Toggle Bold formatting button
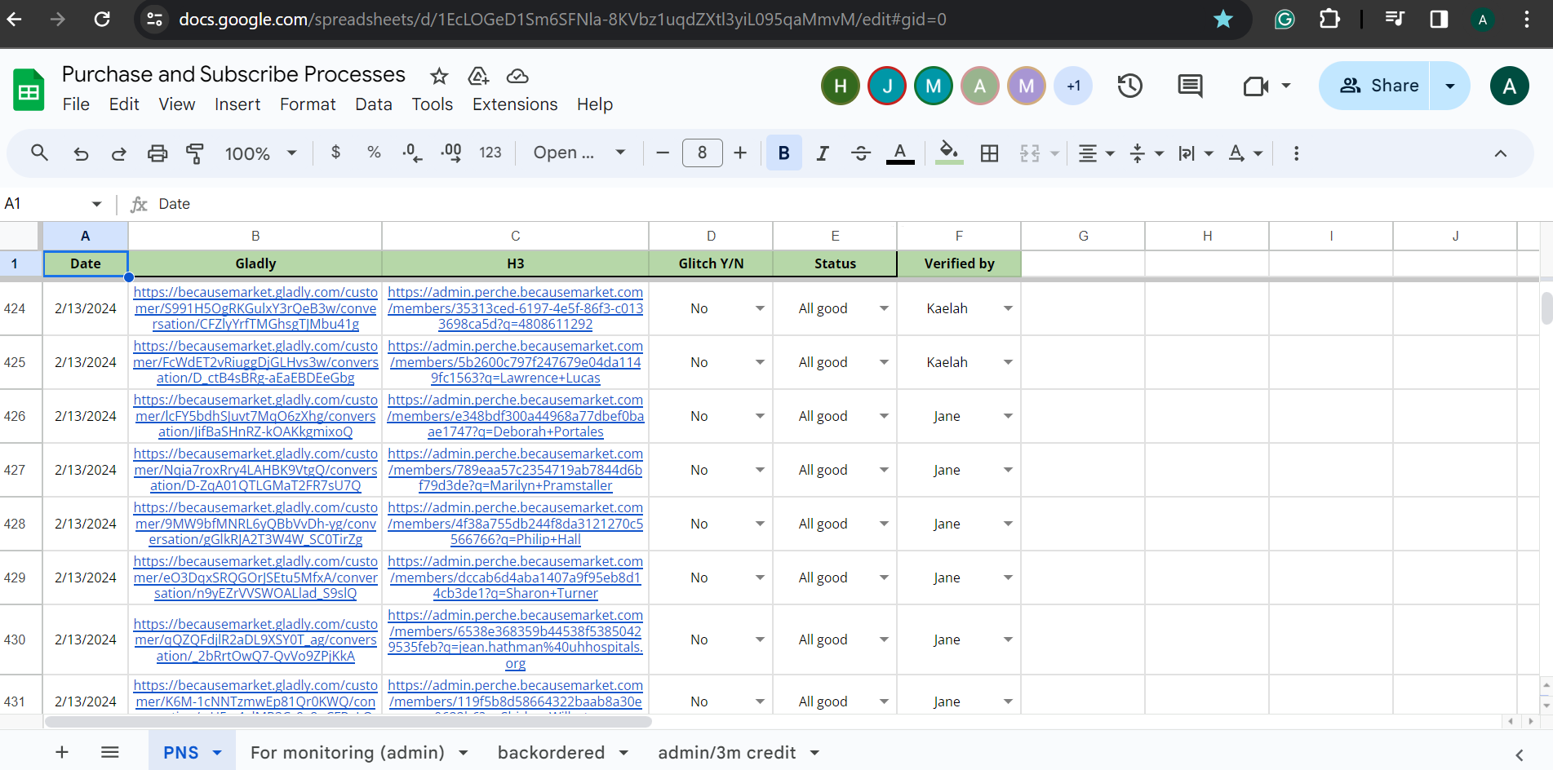The height and width of the screenshot is (770, 1553). point(783,153)
